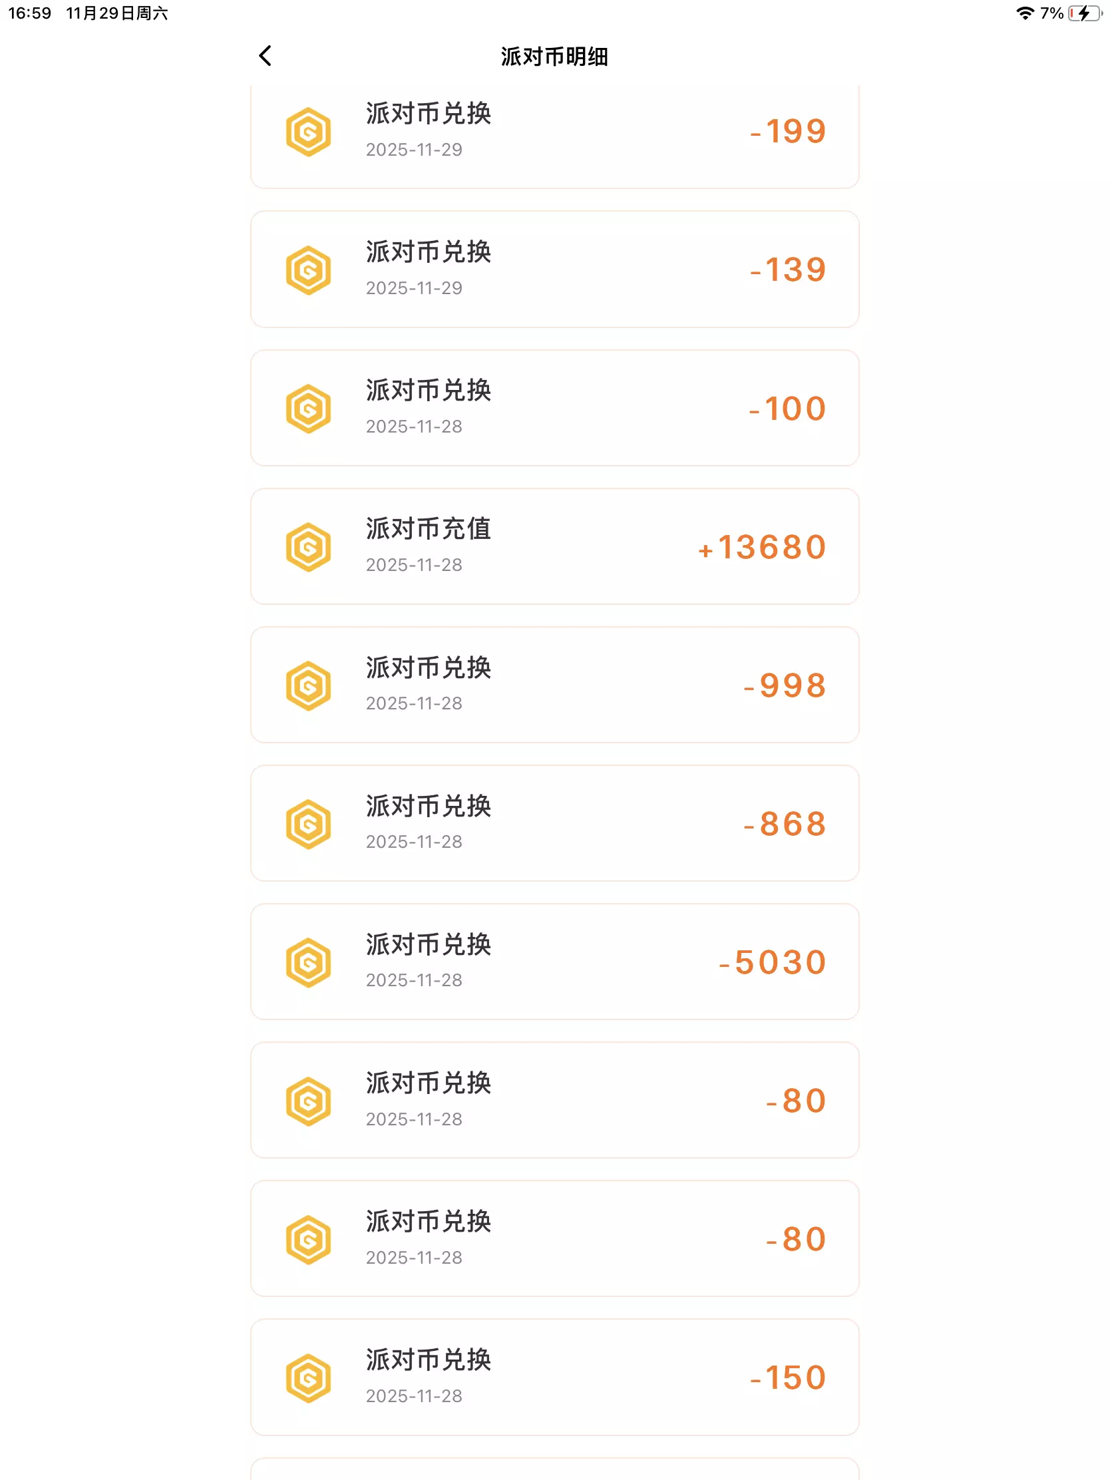Screen dimensions: 1110x1480
Task: Click the -998 amount
Action: tap(785, 686)
